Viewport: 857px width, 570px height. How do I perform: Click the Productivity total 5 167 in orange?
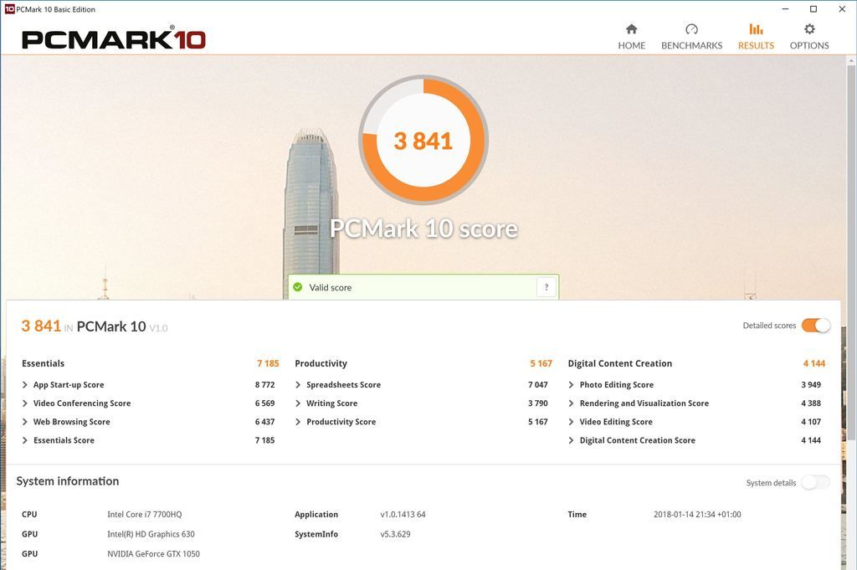[x=541, y=363]
